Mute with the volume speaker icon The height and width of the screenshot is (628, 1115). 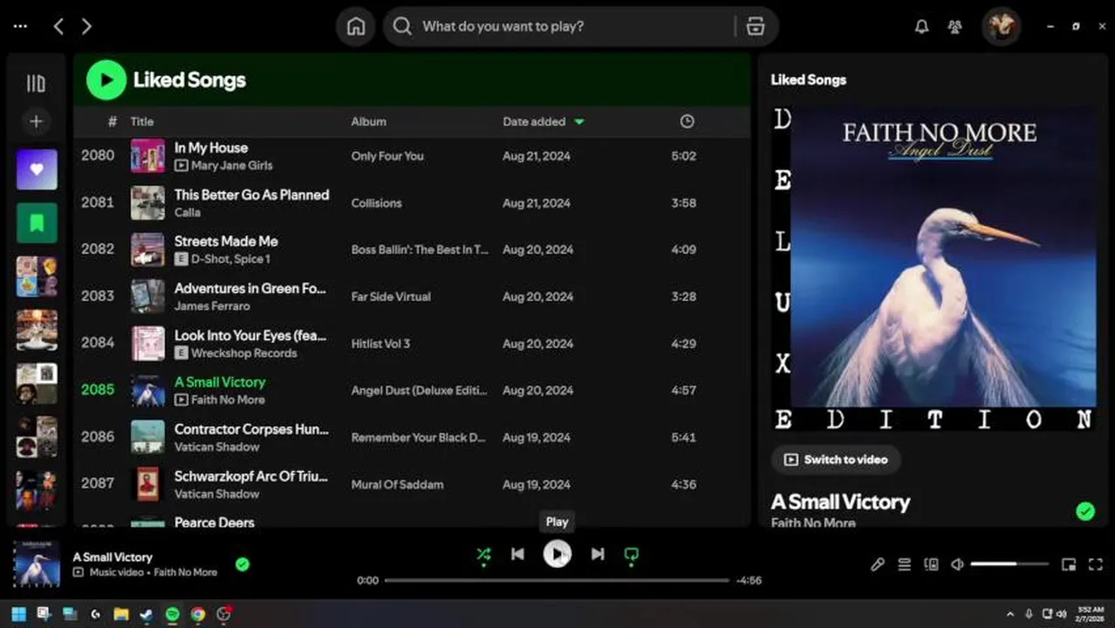tap(957, 564)
